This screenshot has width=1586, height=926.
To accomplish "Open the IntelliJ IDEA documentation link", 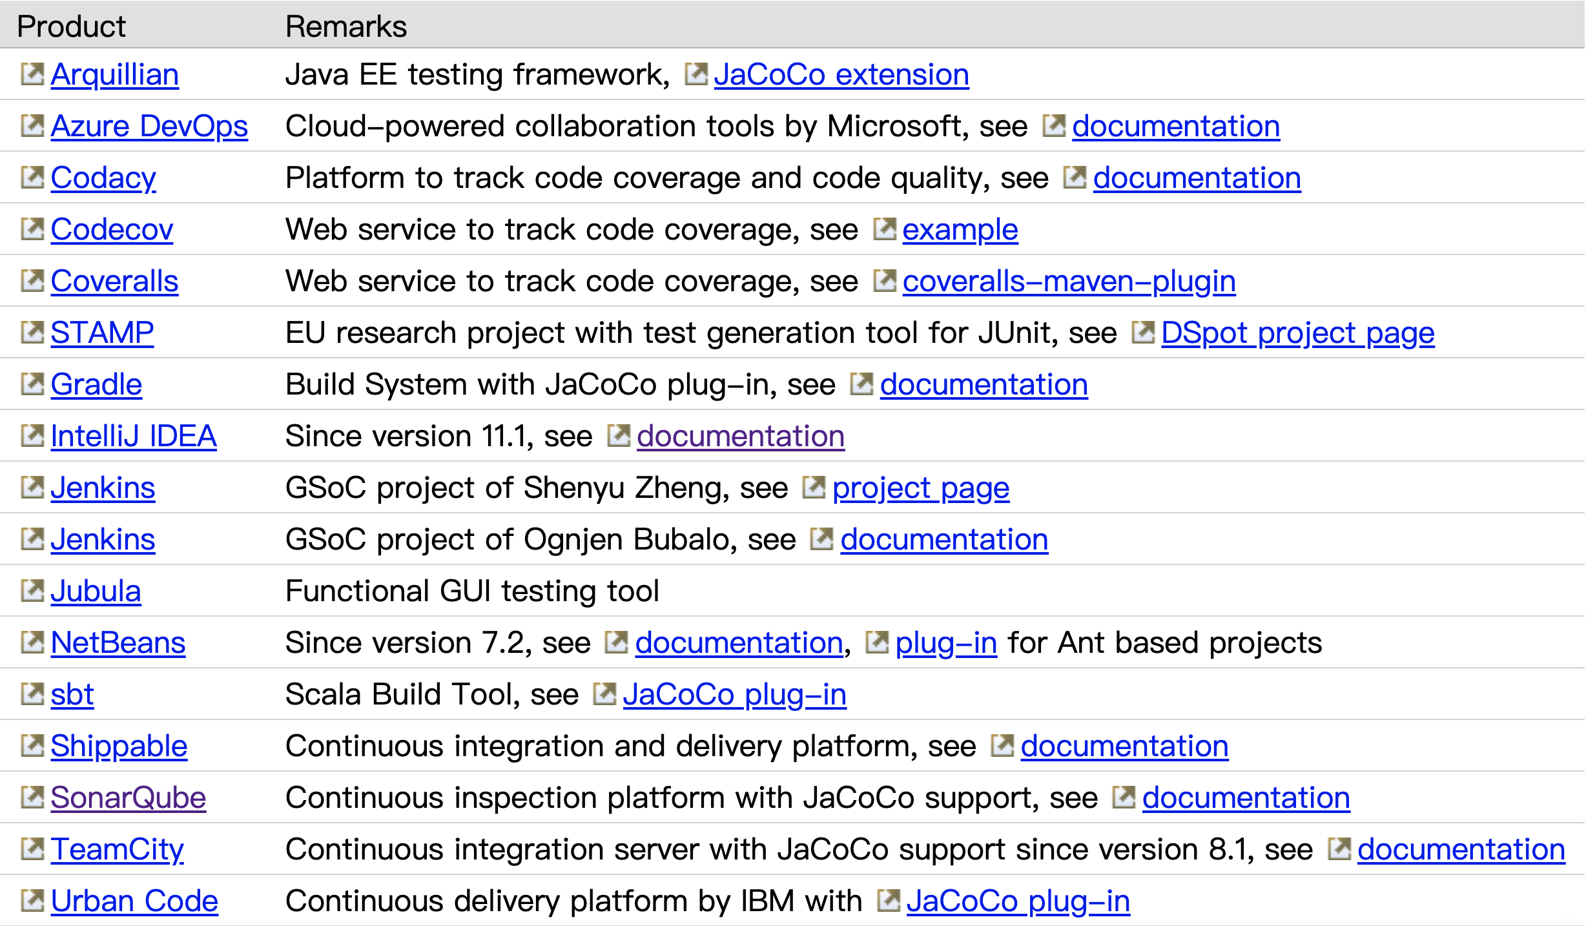I will coord(740,436).
